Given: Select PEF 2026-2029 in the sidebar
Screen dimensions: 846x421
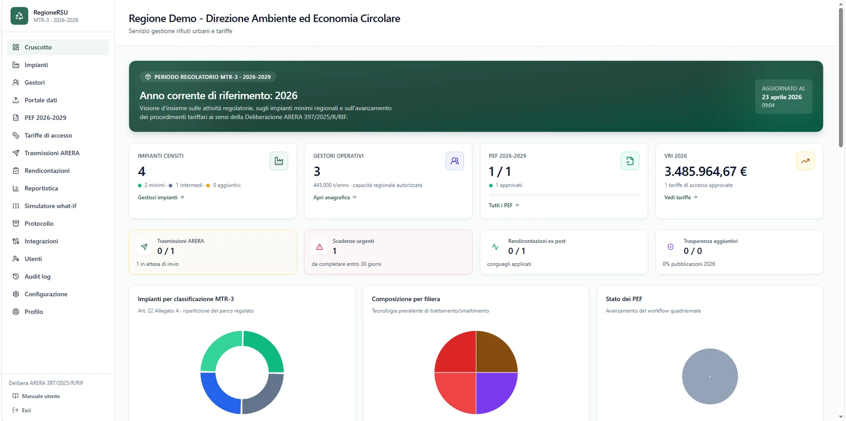Looking at the screenshot, I should click(x=58, y=118).
